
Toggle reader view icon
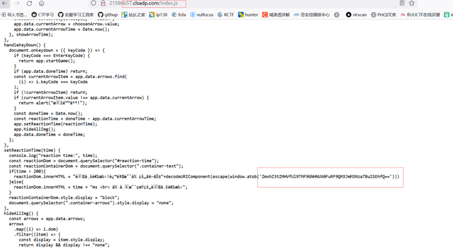[x=402, y=3]
